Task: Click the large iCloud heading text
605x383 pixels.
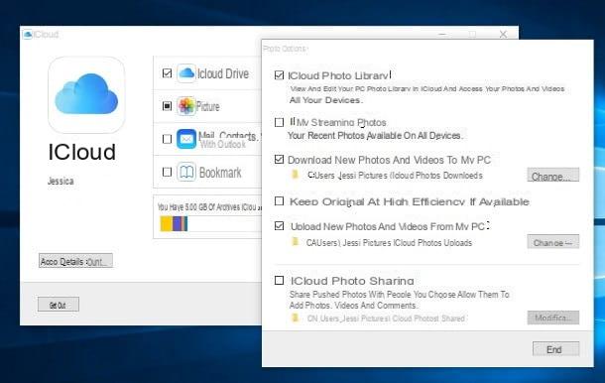Action: coord(81,152)
